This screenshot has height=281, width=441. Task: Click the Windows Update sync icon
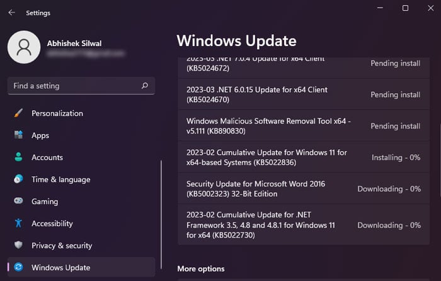pyautogui.click(x=18, y=267)
